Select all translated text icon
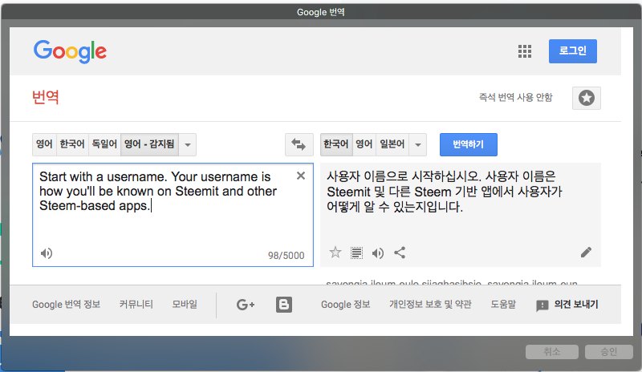This screenshot has width=642, height=372. tap(356, 253)
